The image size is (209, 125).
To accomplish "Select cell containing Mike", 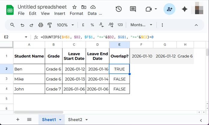I will [x=29, y=79].
